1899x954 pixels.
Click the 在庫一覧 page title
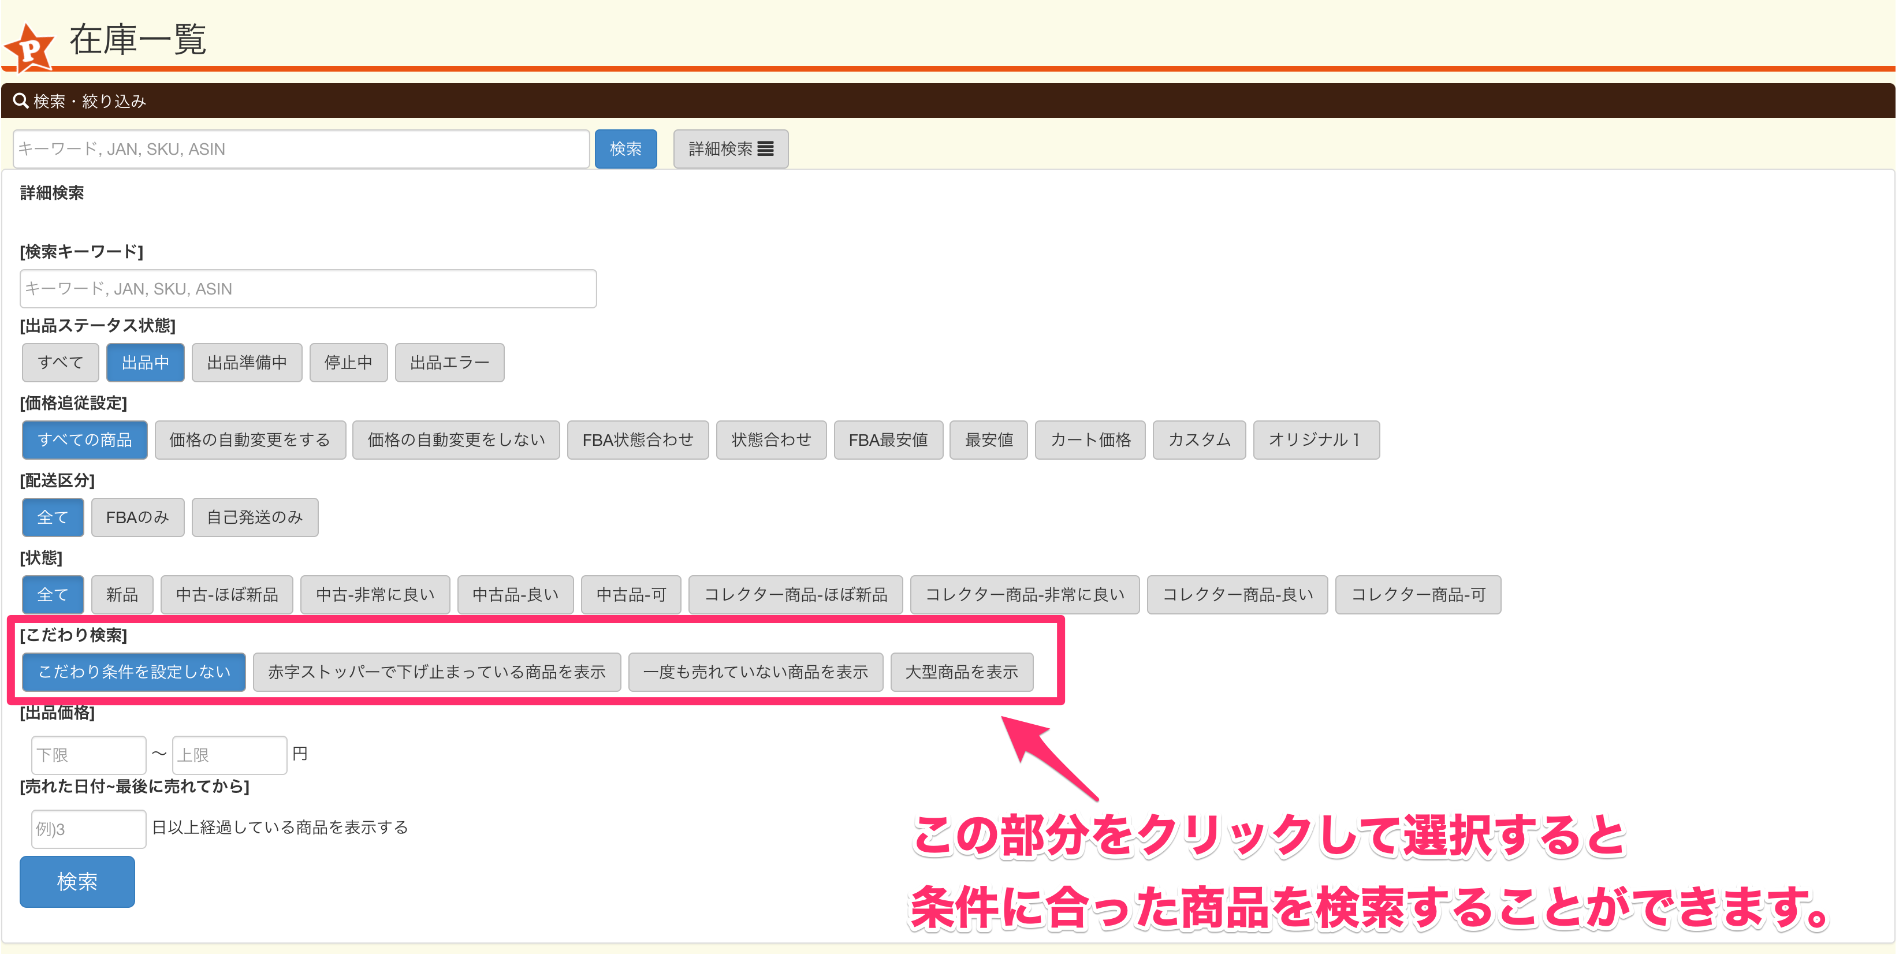tap(138, 39)
